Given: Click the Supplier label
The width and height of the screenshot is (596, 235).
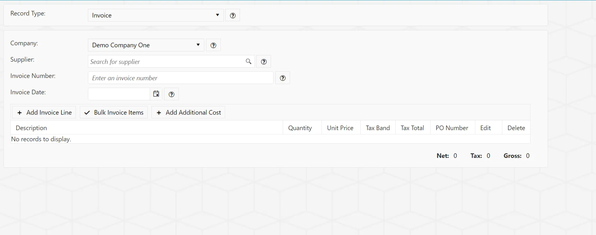Looking at the screenshot, I should click(22, 60).
